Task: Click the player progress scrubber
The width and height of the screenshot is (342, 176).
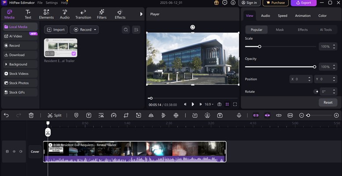Action: pyautogui.click(x=151, y=98)
